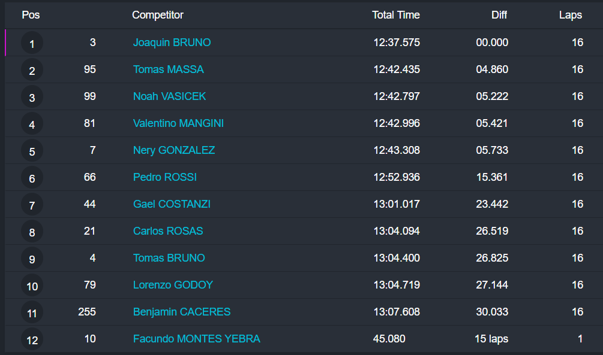603x355 pixels.
Task: Select position 5 circle badge
Action: tap(32, 151)
